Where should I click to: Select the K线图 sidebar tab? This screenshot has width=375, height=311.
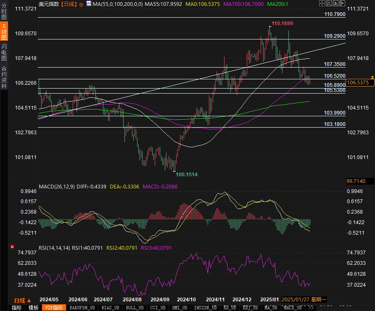tap(4, 32)
